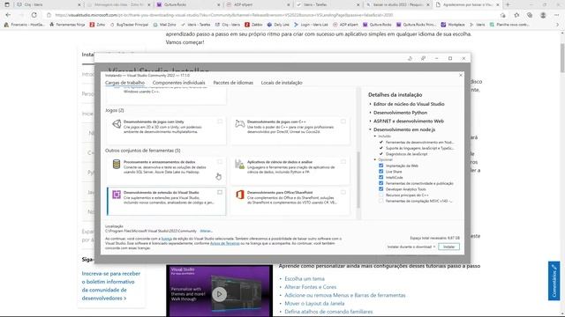Close the workloads dialog with X
This screenshot has width=565, height=317.
coord(461,75)
